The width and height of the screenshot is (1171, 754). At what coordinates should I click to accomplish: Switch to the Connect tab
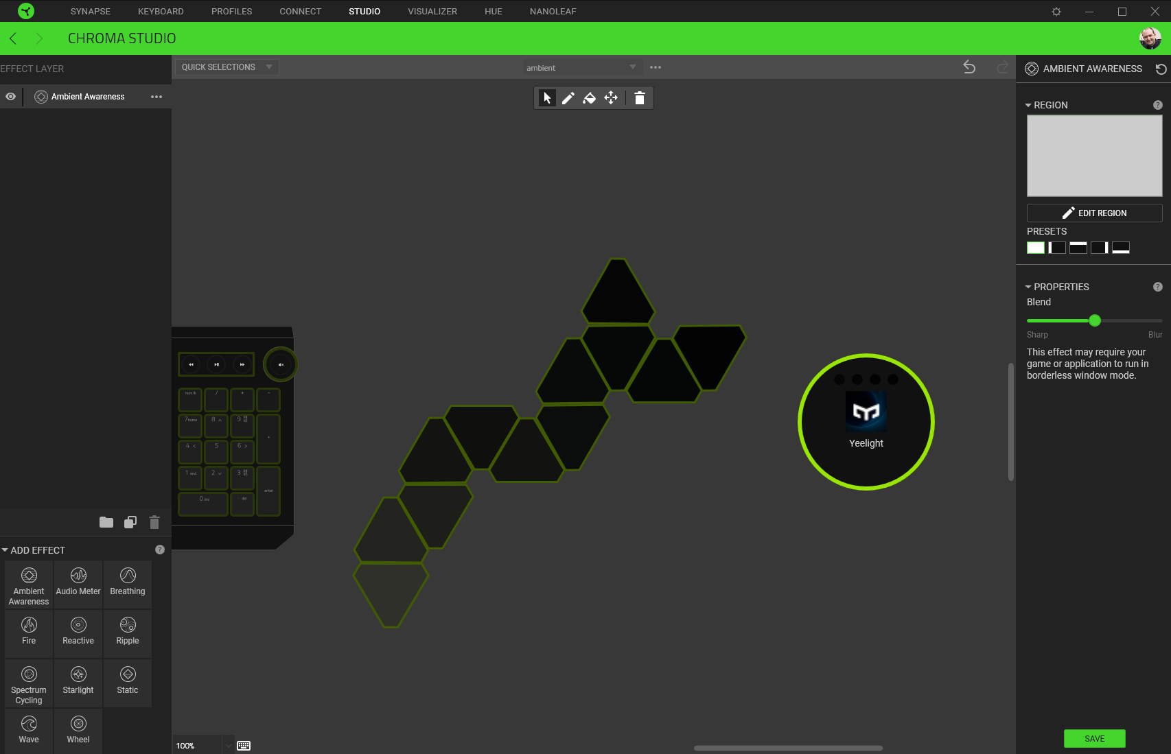[x=300, y=12]
